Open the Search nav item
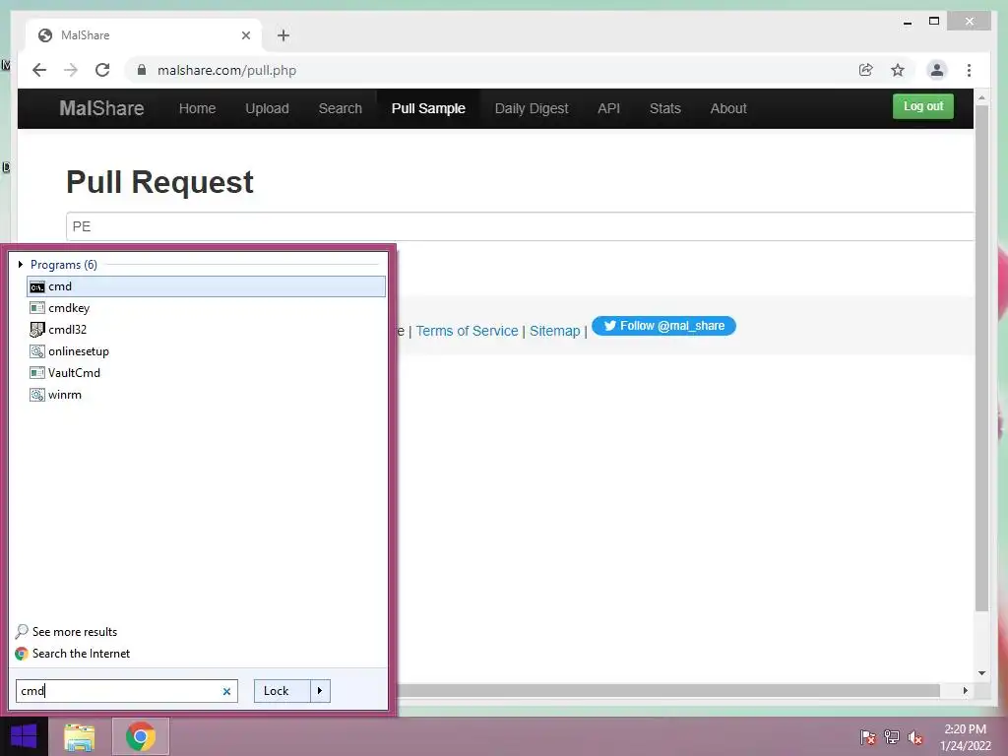Image resolution: width=1008 pixels, height=756 pixels. click(x=340, y=108)
